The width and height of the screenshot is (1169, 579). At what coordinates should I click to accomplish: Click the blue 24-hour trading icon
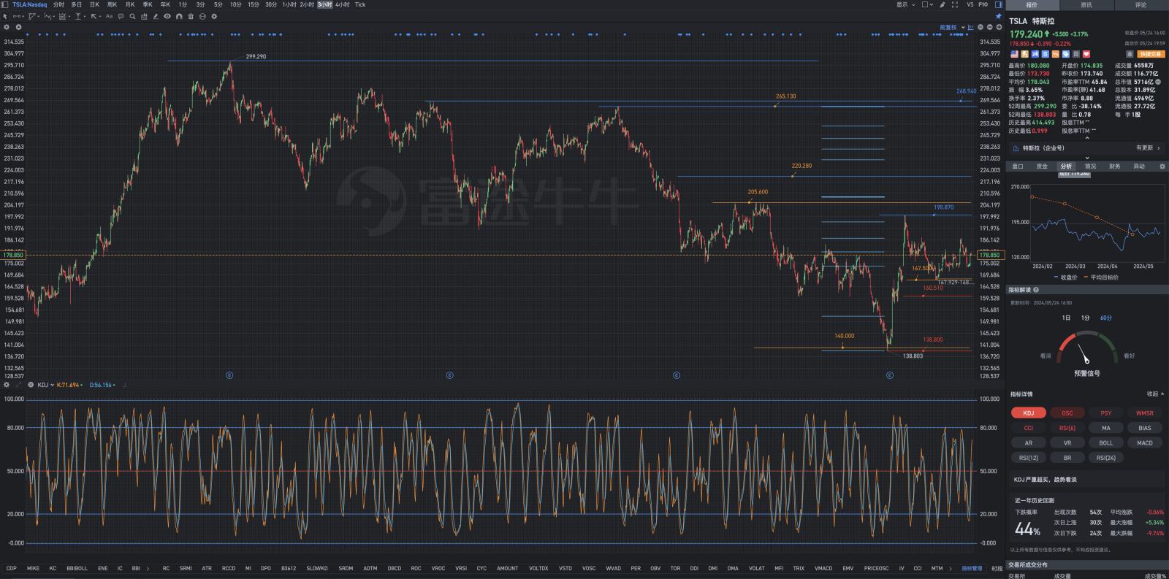(x=1035, y=54)
